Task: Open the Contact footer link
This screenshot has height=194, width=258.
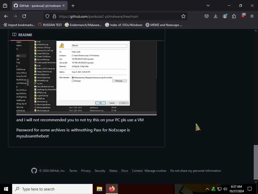Action: (x=137, y=171)
